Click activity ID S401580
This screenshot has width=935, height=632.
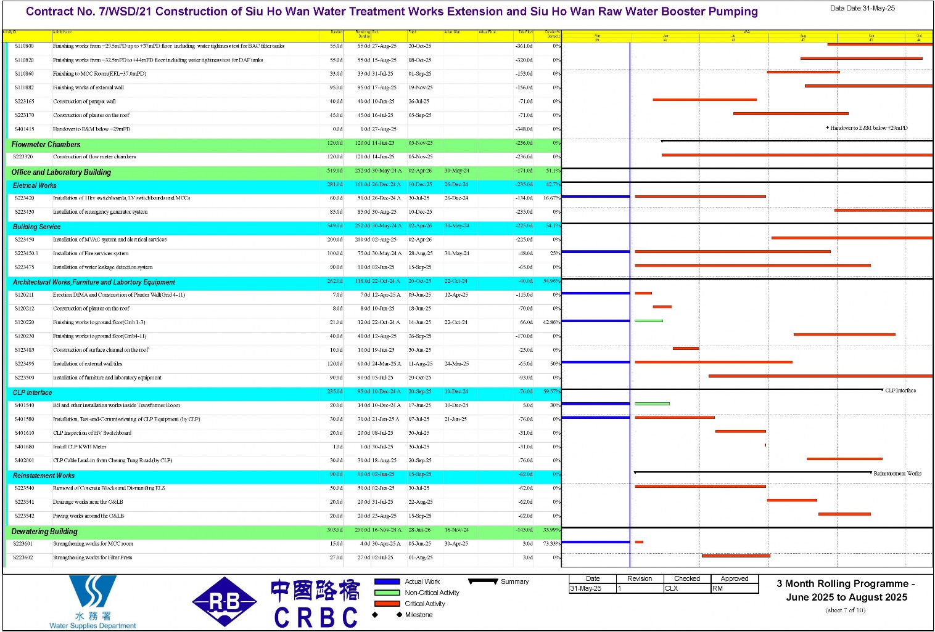[24, 419]
